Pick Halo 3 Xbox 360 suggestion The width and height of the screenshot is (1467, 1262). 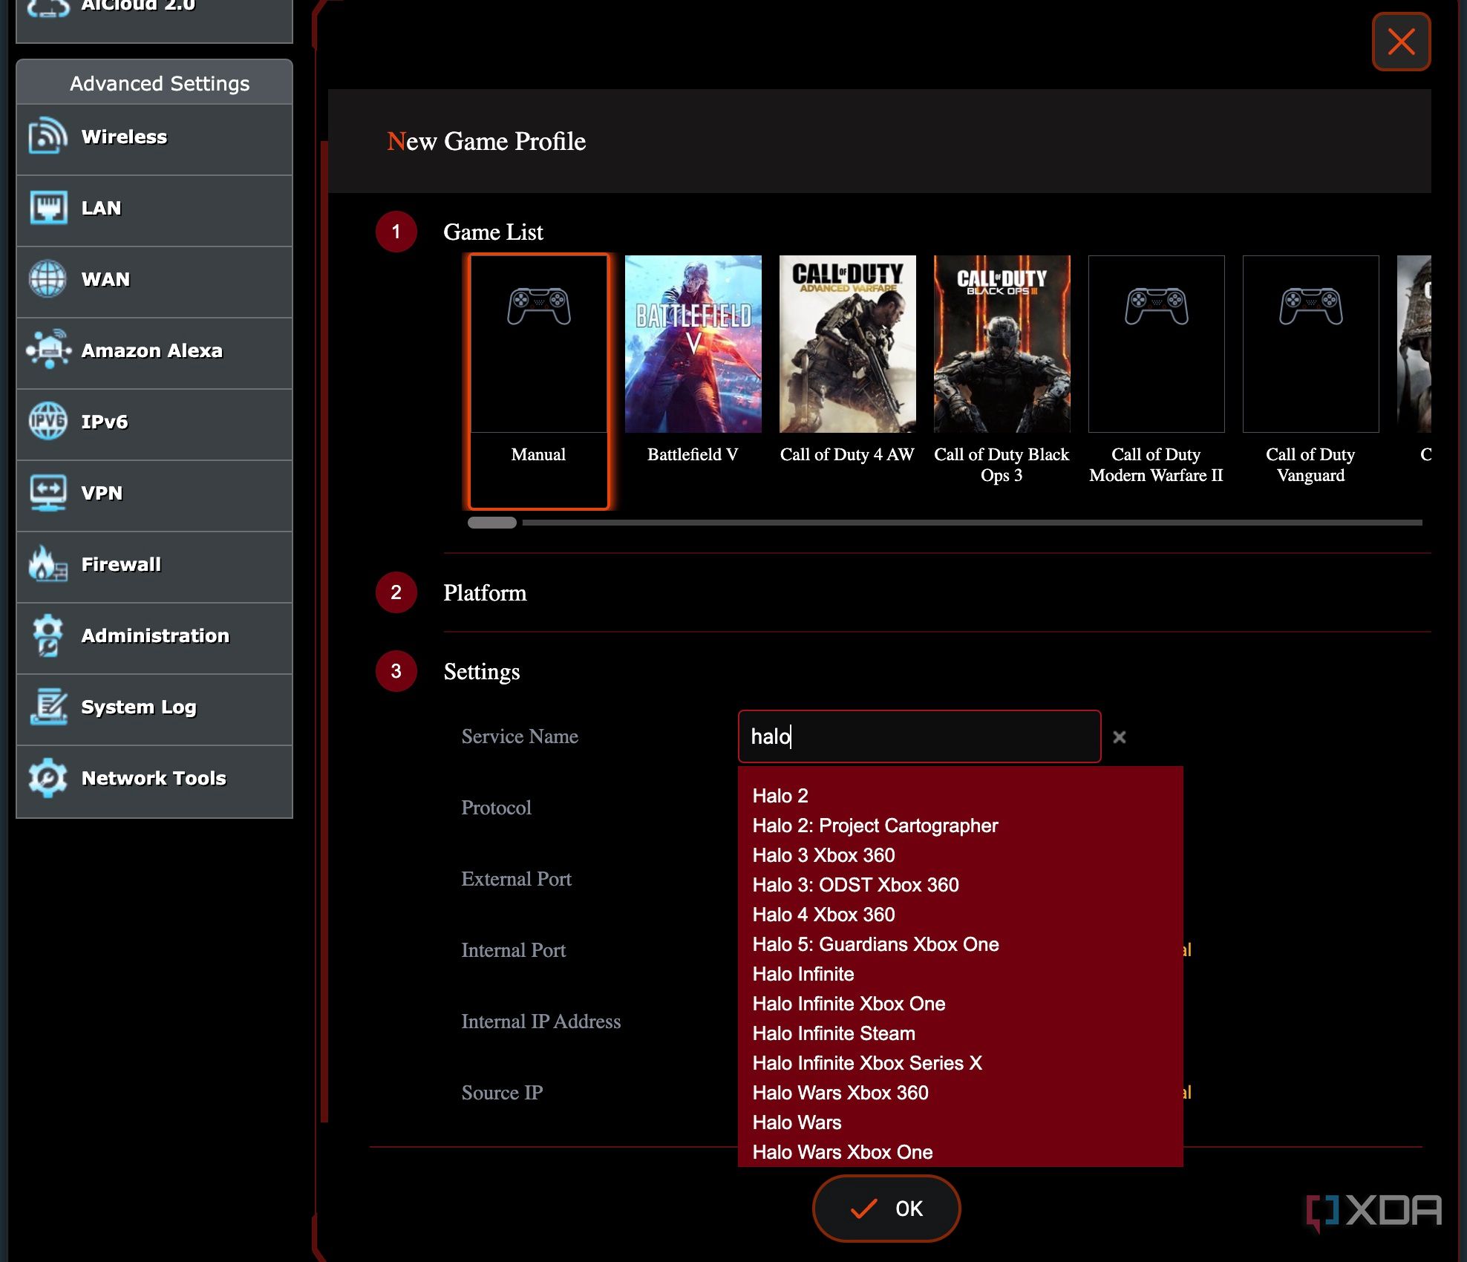coord(823,855)
